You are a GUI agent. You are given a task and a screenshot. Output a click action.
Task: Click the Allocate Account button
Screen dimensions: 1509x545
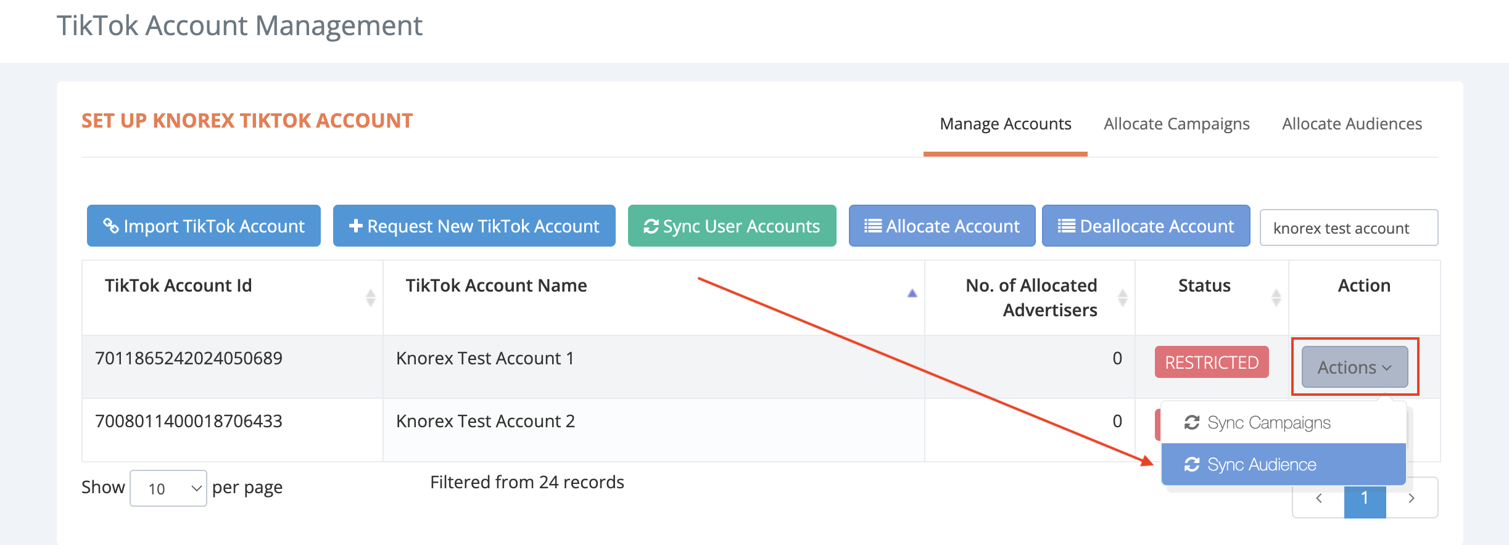(x=941, y=226)
